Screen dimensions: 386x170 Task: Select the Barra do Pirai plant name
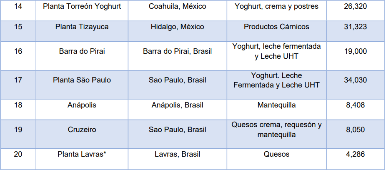click(82, 51)
